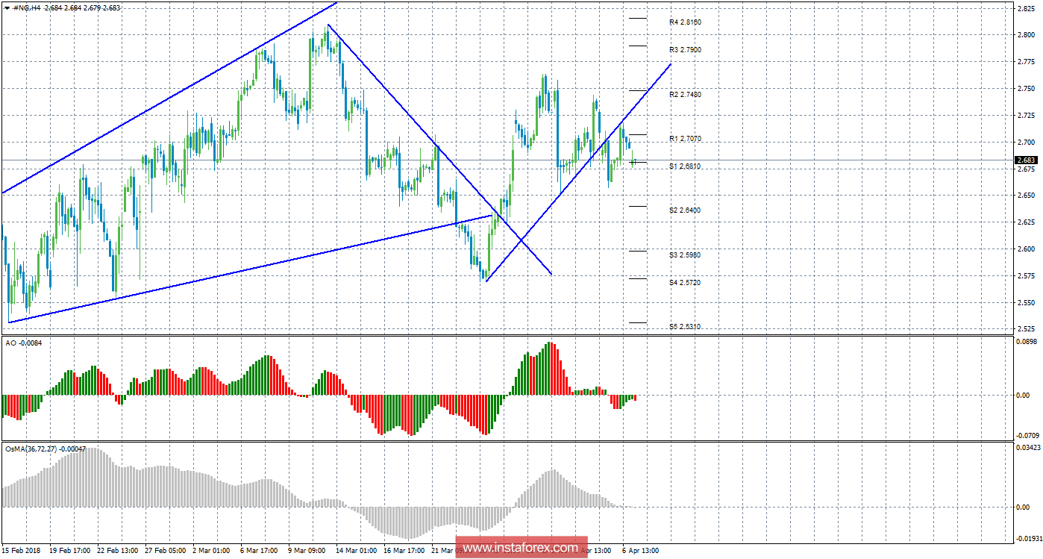Click the S1 2.6810 support label
Image resolution: width=1043 pixels, height=559 pixels.
[685, 166]
